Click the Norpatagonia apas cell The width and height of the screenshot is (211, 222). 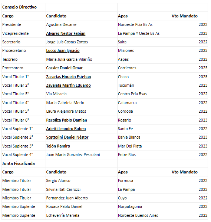tap(144, 207)
